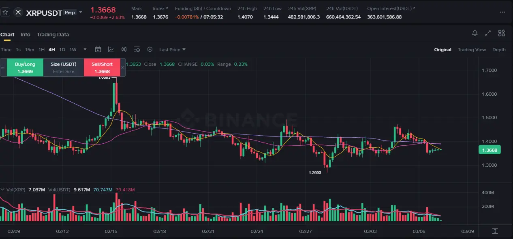Select the 1W interval
Viewport: 513px width, 239px height.
coord(73,50)
